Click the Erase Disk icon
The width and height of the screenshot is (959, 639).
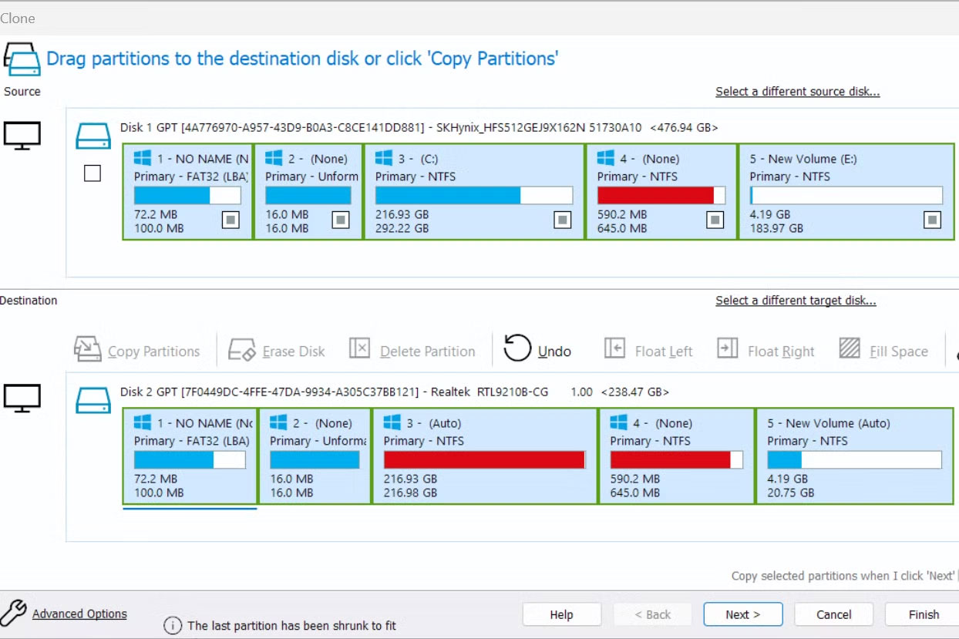pos(241,349)
